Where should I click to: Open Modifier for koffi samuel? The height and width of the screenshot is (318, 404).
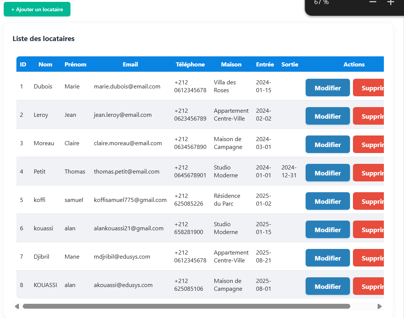(328, 201)
